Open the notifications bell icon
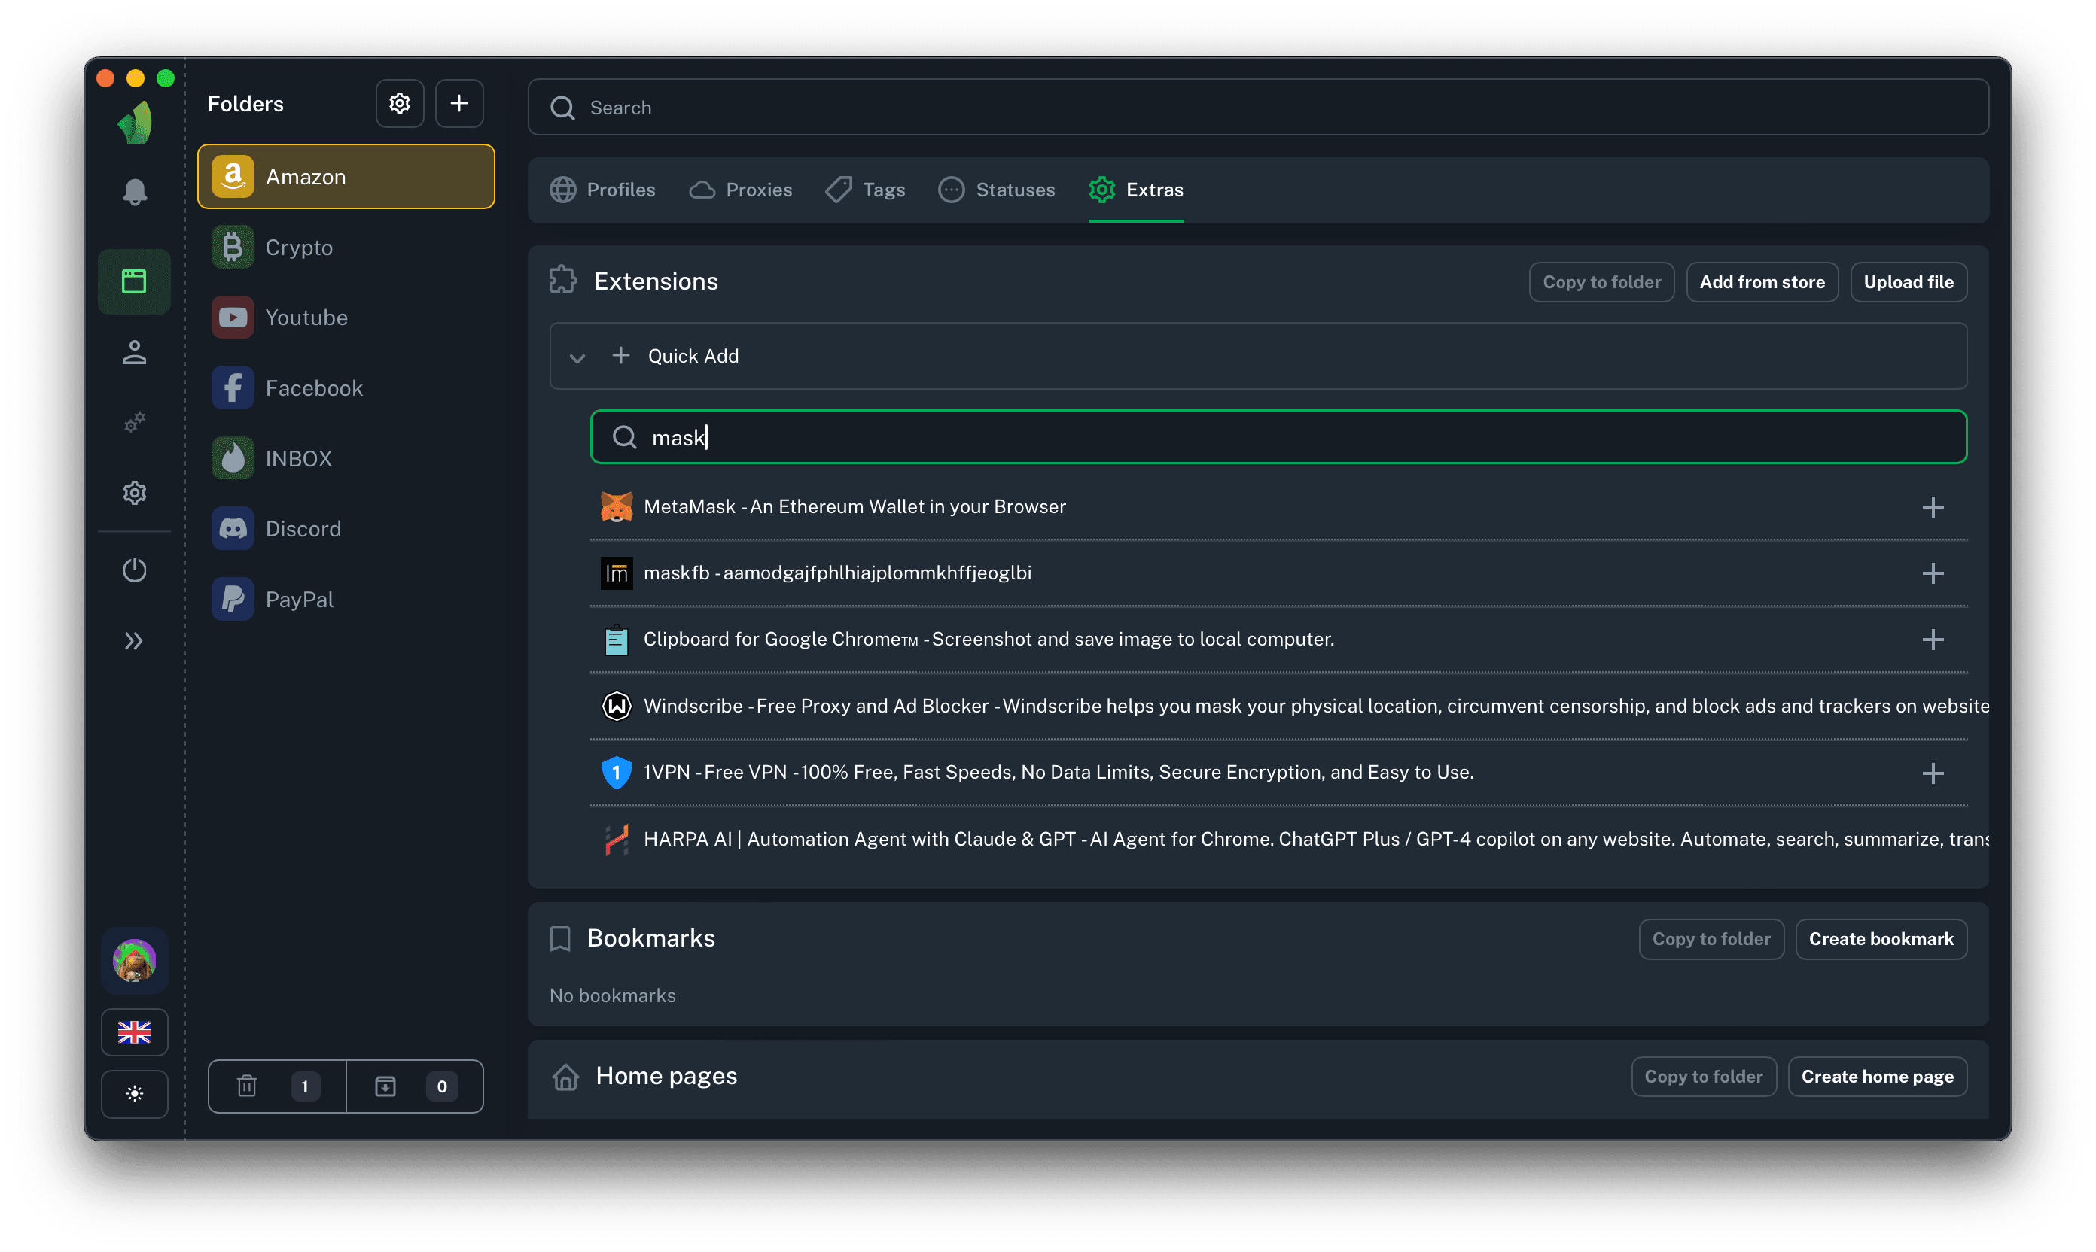This screenshot has height=1252, width=2096. 135,193
